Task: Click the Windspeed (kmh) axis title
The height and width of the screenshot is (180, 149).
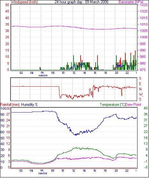Action: [24, 2]
